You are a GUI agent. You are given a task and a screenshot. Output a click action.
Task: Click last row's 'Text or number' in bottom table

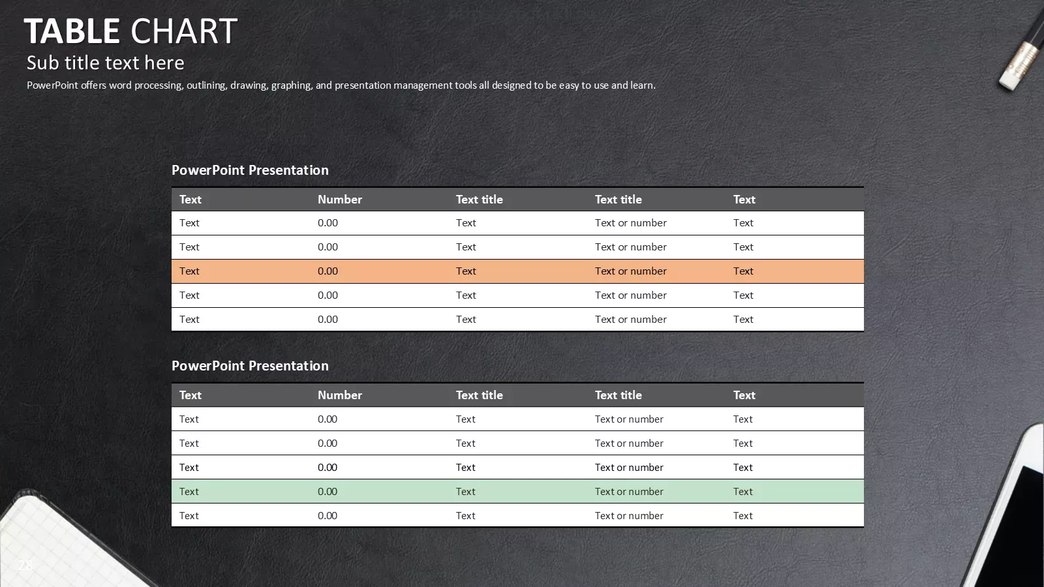[x=629, y=516]
